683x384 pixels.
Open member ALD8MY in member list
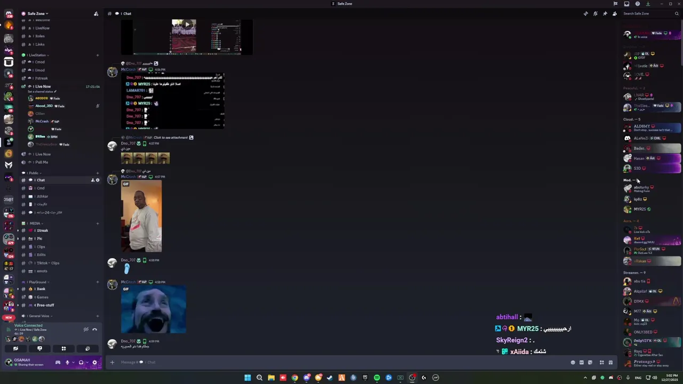point(652,128)
